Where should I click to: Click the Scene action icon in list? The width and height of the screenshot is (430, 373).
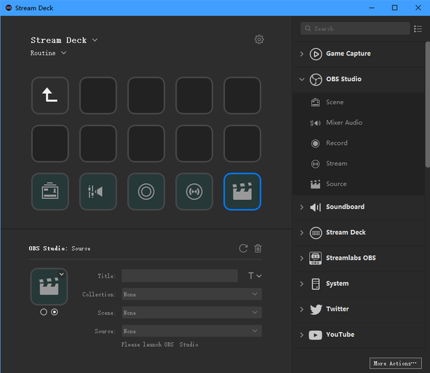(315, 103)
